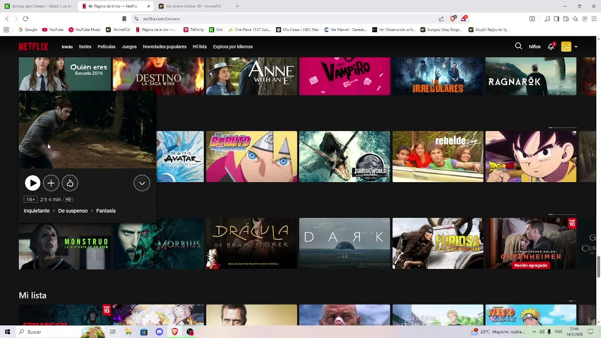Open Brave Shields lion icon
This screenshot has width=601, height=338.
[x=453, y=19]
